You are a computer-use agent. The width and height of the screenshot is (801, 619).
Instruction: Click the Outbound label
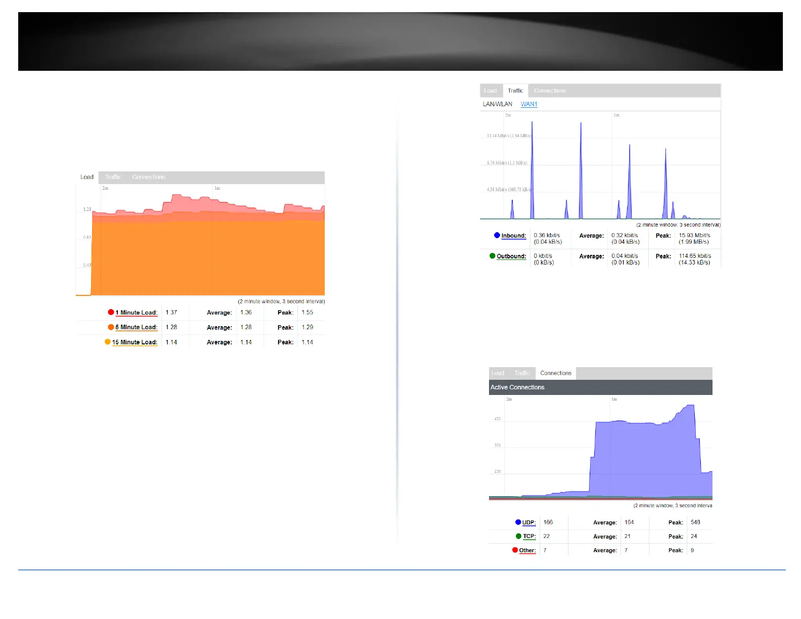[512, 256]
